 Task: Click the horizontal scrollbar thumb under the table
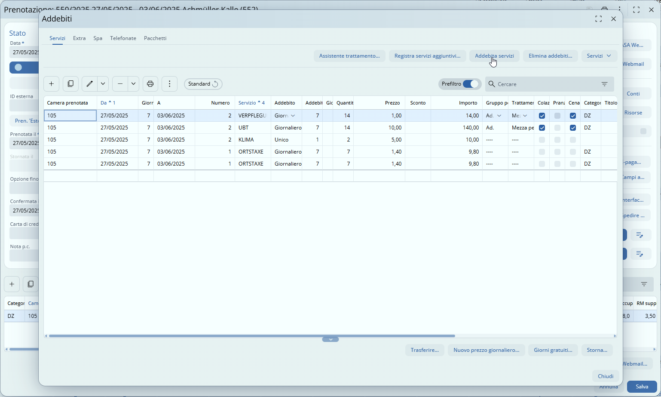tap(252, 336)
